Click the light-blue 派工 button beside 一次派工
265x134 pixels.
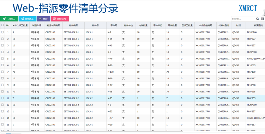(28, 19)
